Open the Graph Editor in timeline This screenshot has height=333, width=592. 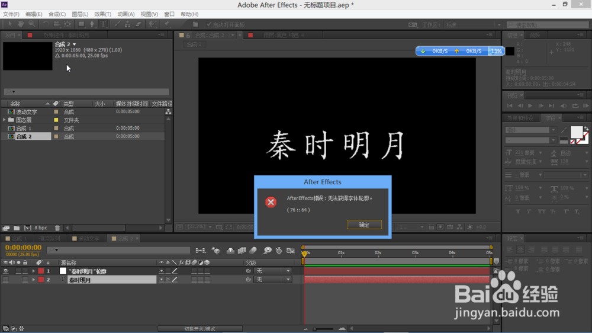coord(290,250)
